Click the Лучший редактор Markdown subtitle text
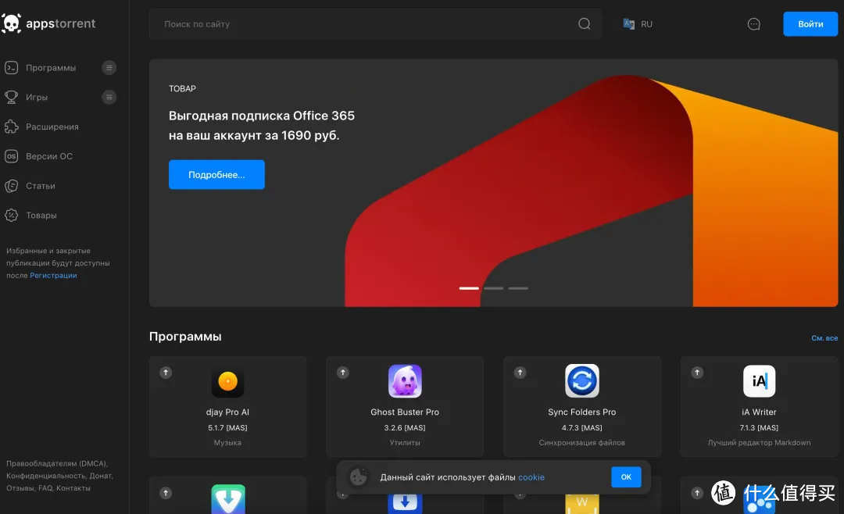This screenshot has height=514, width=844. [x=759, y=442]
